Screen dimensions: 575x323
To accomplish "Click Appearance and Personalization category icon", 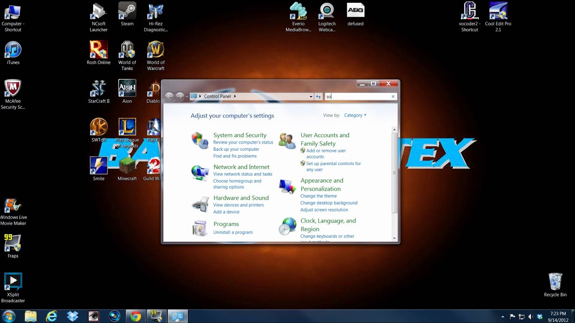I will [287, 186].
